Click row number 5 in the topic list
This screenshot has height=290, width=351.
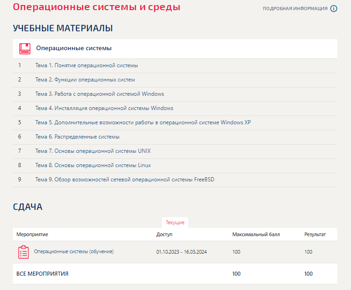[x=20, y=122]
